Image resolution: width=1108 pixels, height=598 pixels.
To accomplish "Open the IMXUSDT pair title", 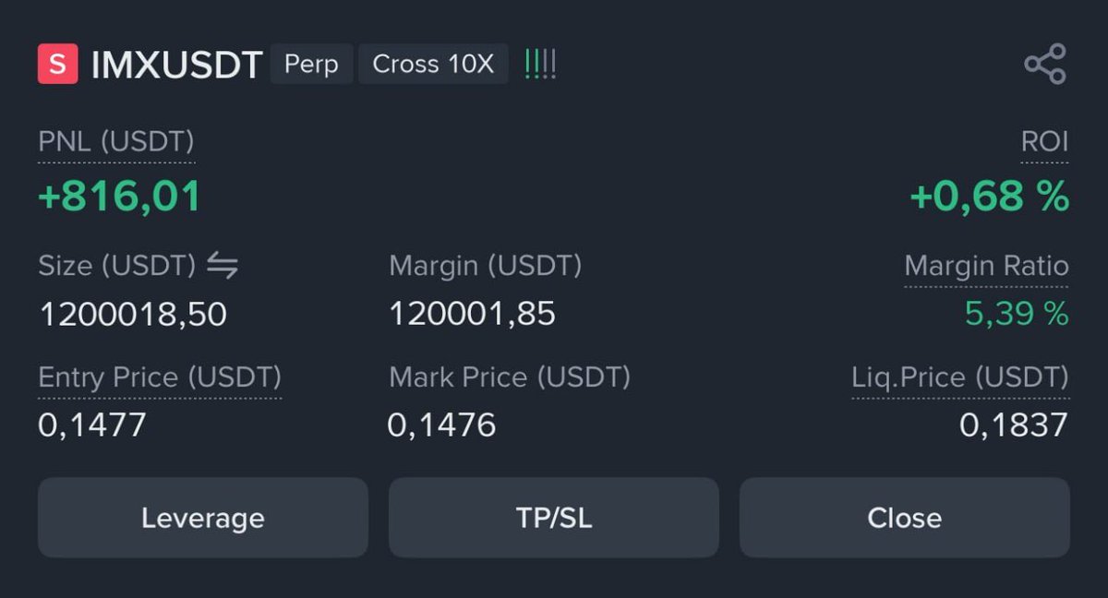I will pyautogui.click(x=177, y=66).
